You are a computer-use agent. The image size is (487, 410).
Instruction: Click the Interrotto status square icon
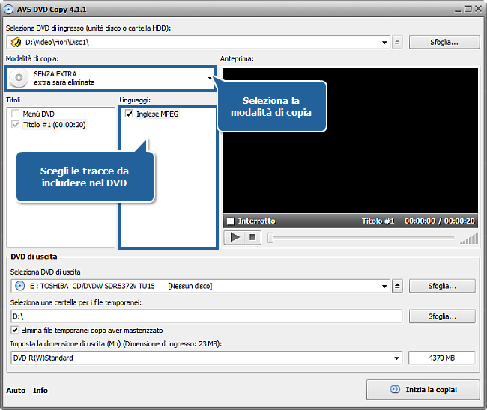(x=231, y=221)
